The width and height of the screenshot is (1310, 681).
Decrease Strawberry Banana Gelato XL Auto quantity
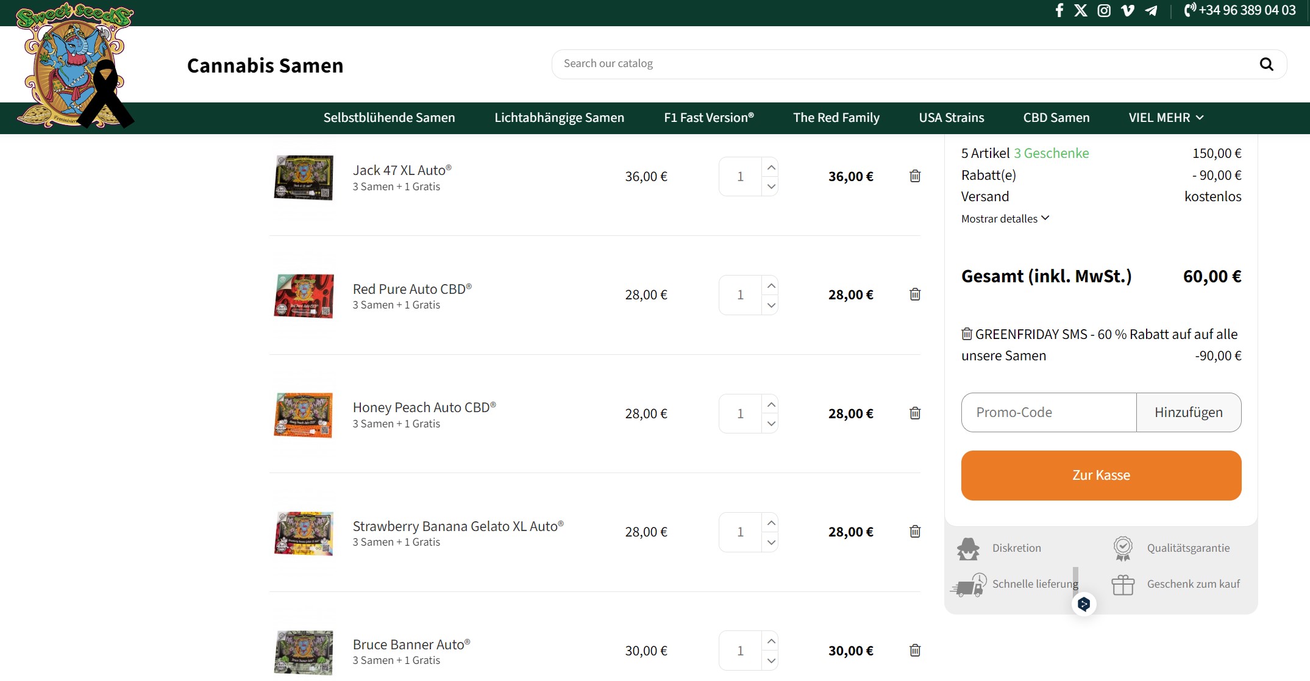(x=771, y=542)
